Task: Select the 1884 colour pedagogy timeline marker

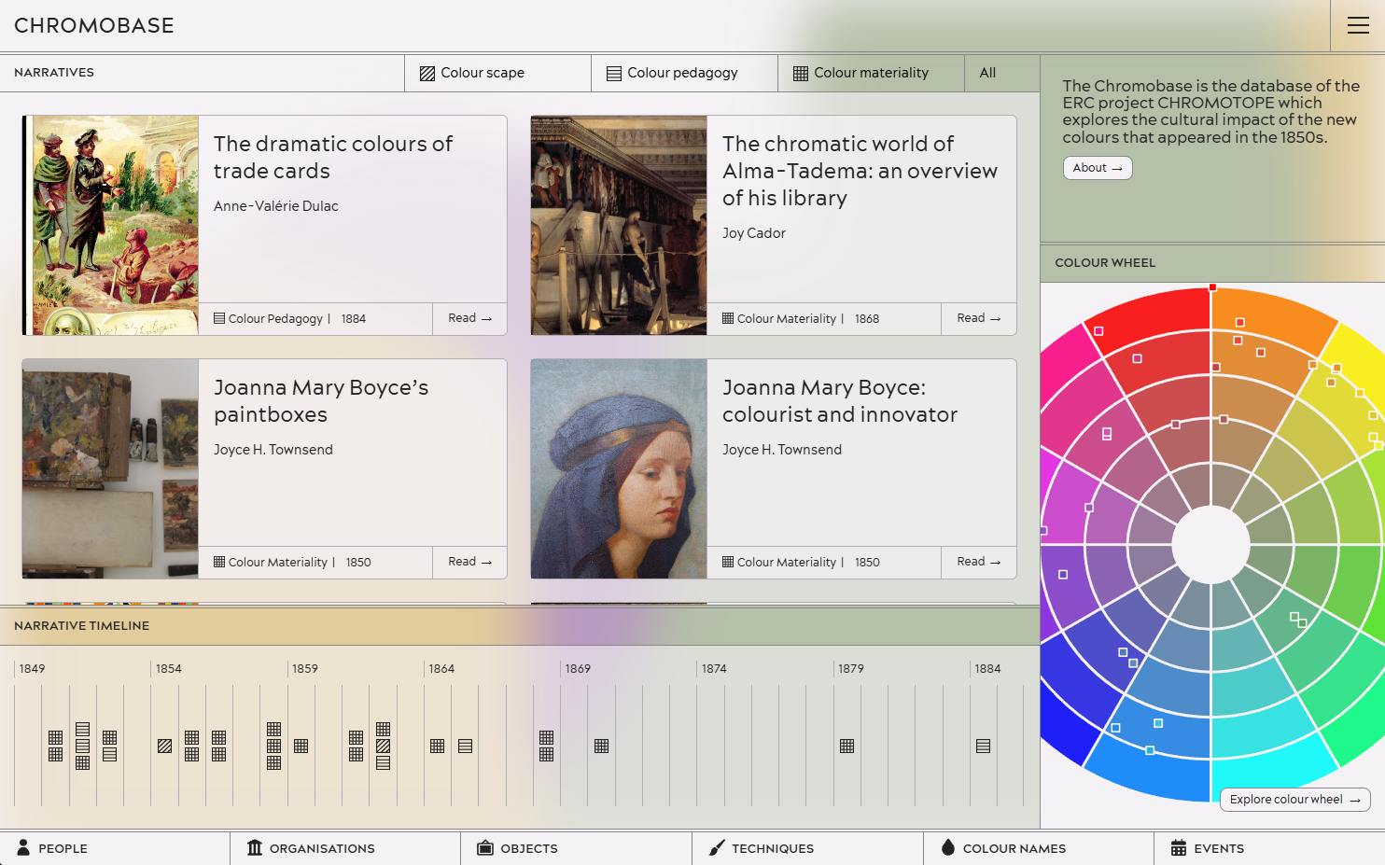Action: [983, 746]
